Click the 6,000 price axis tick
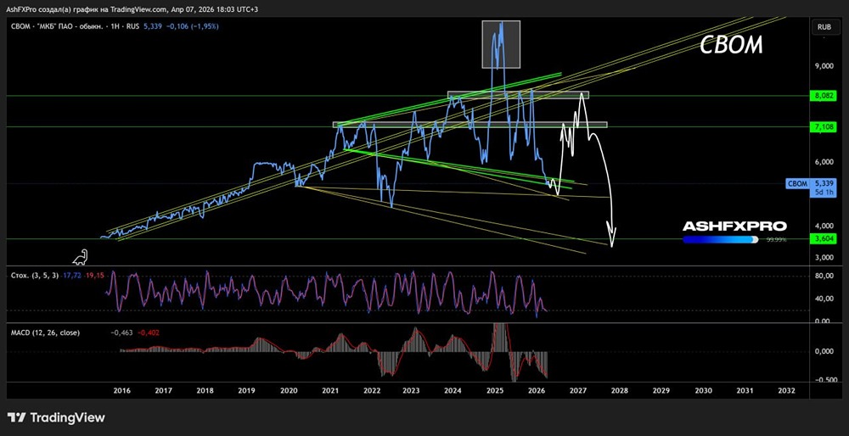The image size is (849, 436). click(825, 162)
